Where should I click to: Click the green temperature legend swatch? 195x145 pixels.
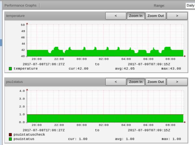[10, 69]
